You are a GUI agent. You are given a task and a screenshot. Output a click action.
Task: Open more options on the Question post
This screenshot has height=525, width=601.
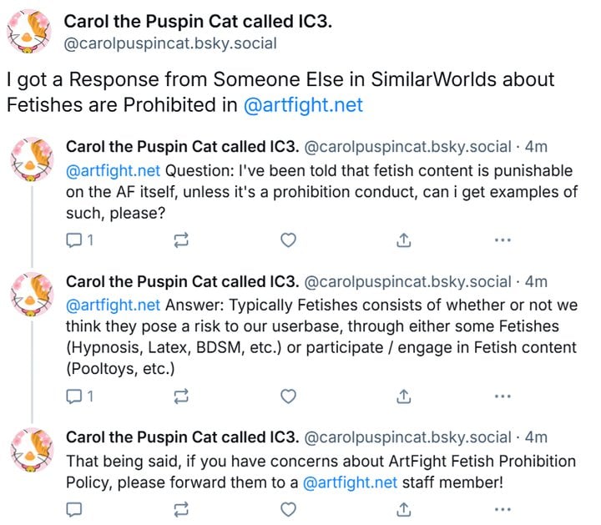click(x=503, y=240)
